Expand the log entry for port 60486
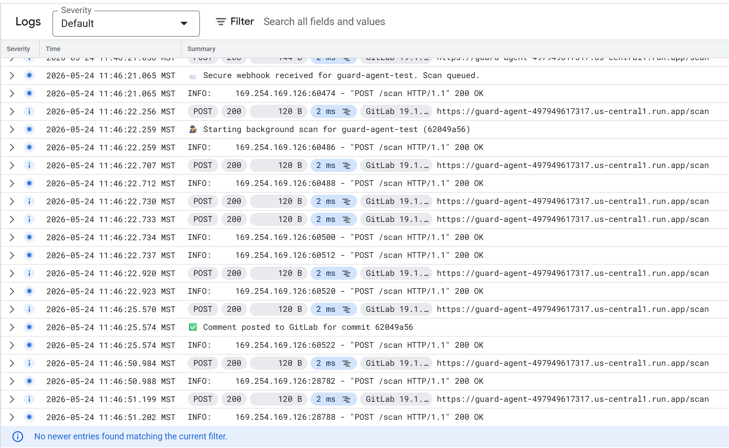This screenshot has height=448, width=729. (12, 147)
